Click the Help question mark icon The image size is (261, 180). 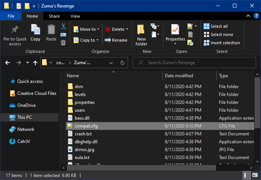click(256, 16)
